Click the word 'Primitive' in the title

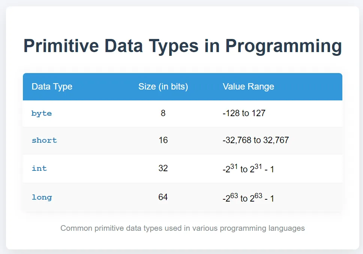coord(61,46)
